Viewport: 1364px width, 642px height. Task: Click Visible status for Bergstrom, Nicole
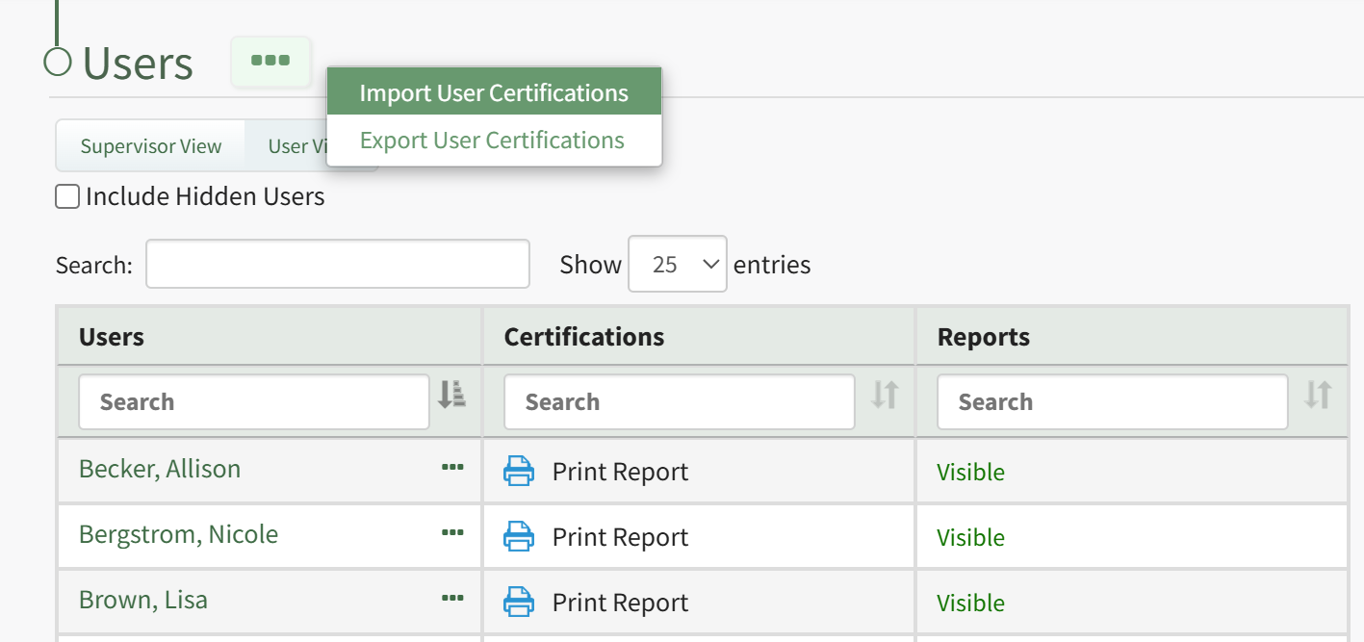[970, 537]
